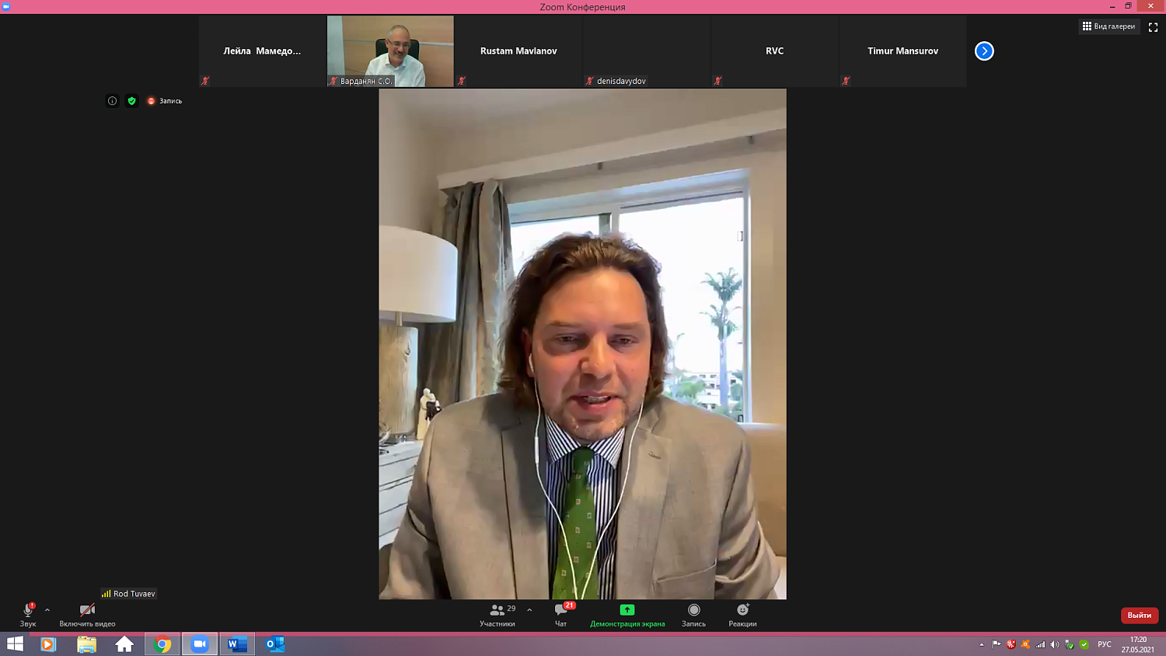This screenshot has height=656, width=1166.
Task: Show next participants with blue arrow
Action: [x=984, y=51]
